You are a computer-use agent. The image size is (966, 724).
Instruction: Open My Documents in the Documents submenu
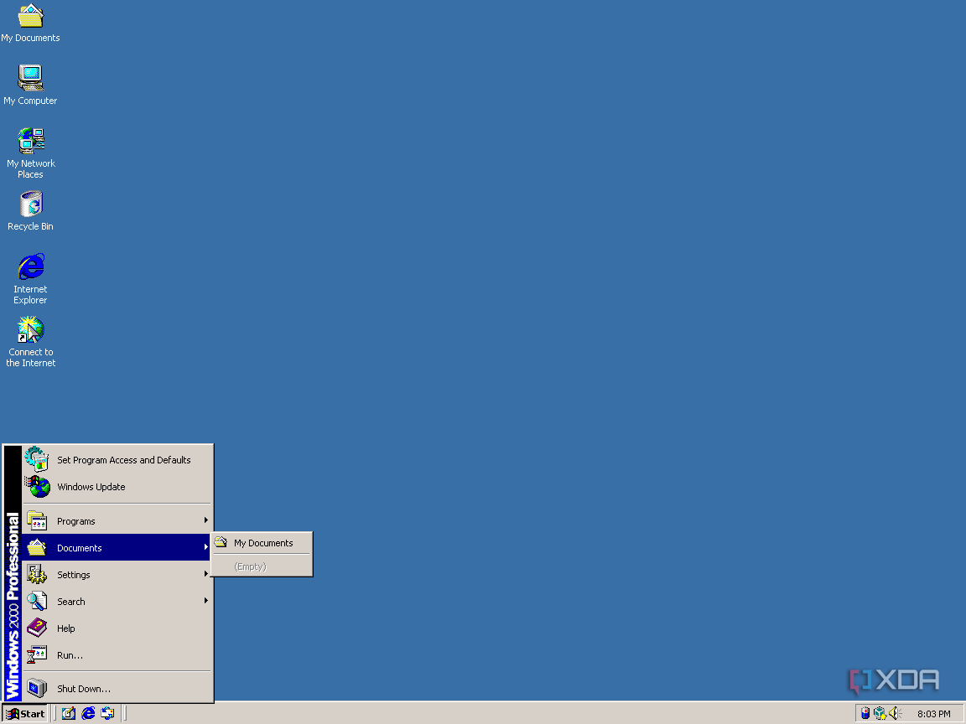click(x=262, y=543)
